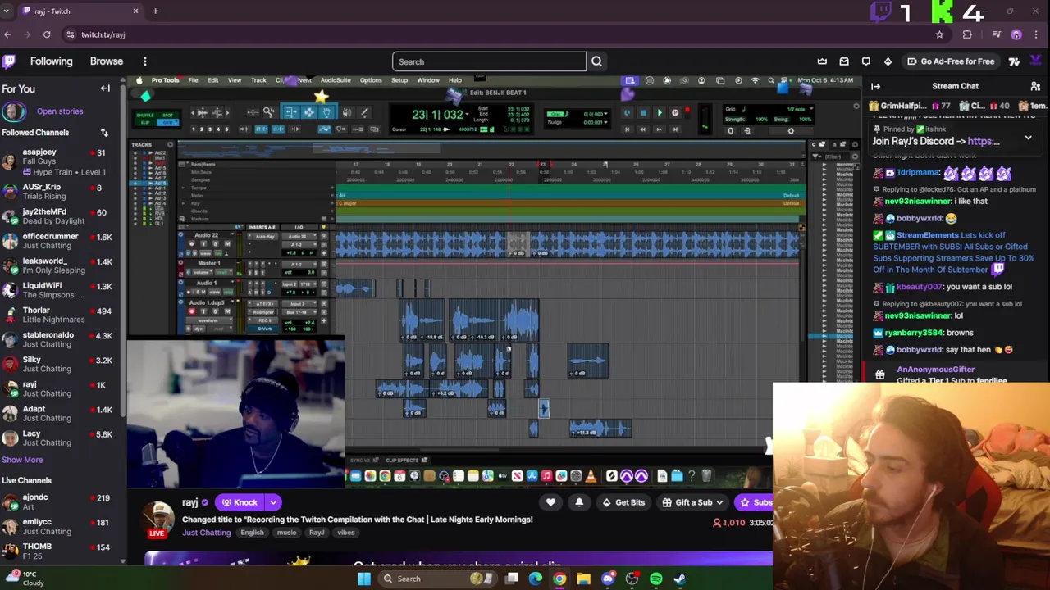Viewport: 1050px width, 590px height.
Task: Click Pro Tools record button in stream
Action: coord(675,113)
